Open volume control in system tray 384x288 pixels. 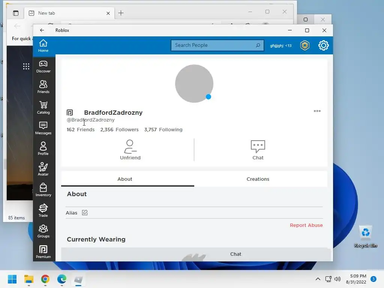pyautogui.click(x=337, y=279)
